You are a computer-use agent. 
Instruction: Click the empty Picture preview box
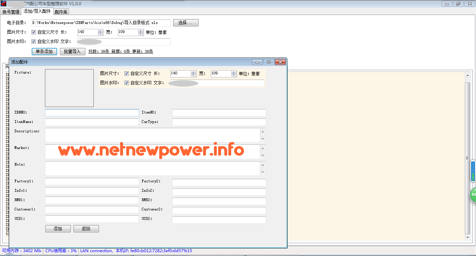69,88
